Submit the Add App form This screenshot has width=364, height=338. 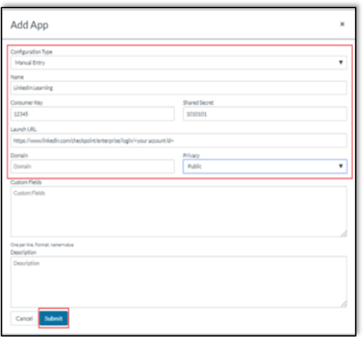(54, 318)
